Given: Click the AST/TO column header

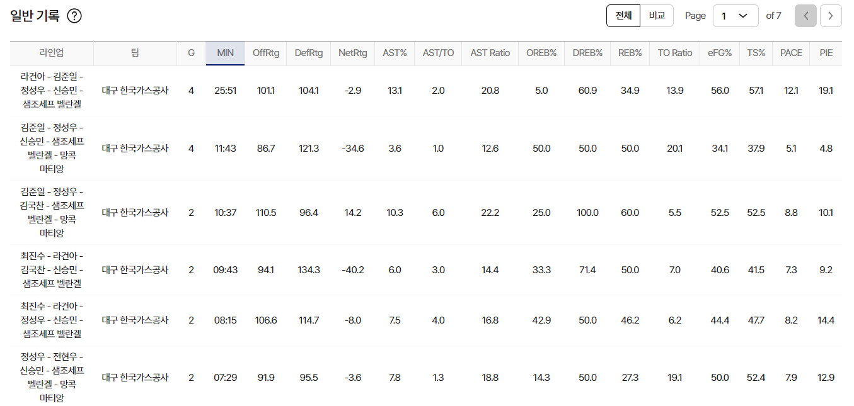Looking at the screenshot, I should point(438,54).
